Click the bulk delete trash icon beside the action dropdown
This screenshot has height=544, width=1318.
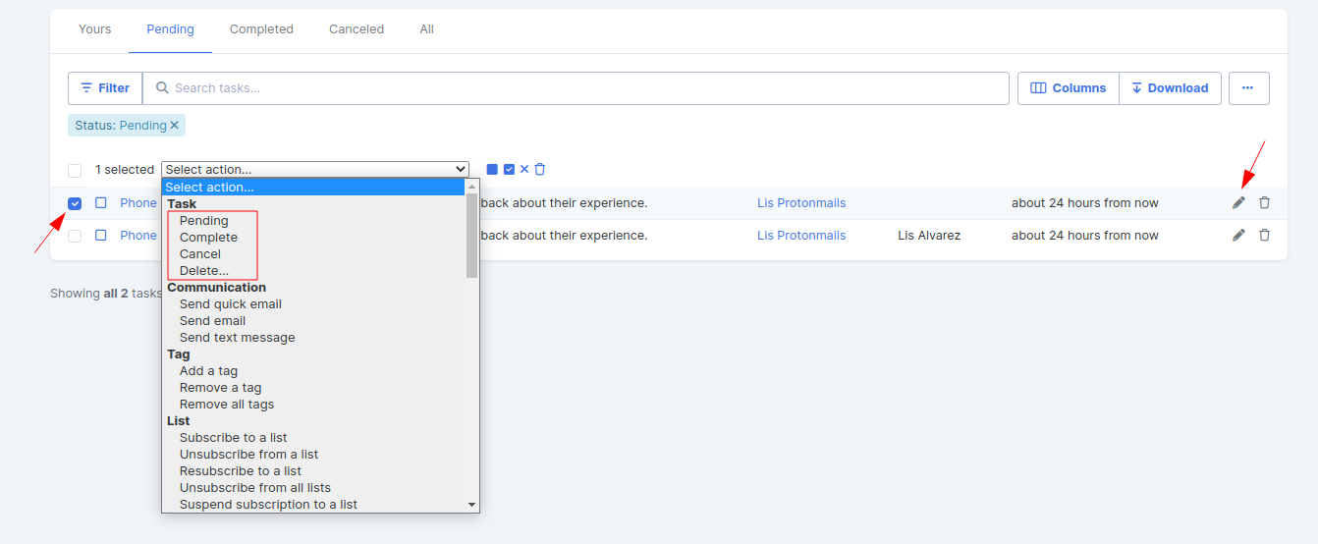tap(539, 169)
